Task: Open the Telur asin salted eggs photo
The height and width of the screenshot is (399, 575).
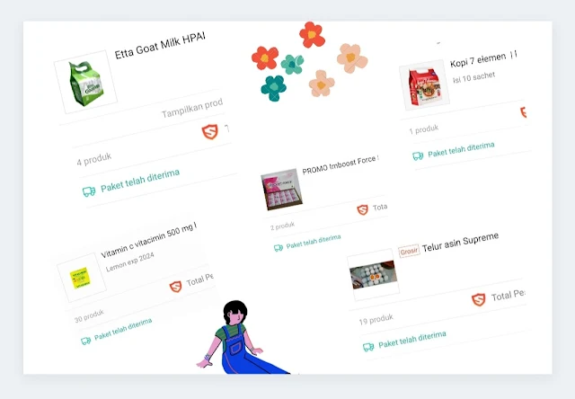Action: [374, 275]
